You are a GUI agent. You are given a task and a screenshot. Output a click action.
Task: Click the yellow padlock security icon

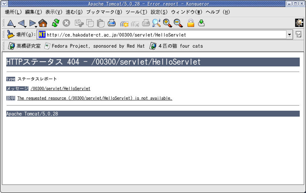click(191, 23)
